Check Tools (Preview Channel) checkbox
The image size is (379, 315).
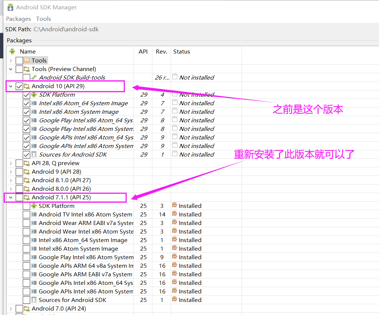19,69
